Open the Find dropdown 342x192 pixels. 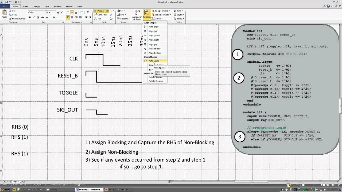pyautogui.click(x=178, y=11)
